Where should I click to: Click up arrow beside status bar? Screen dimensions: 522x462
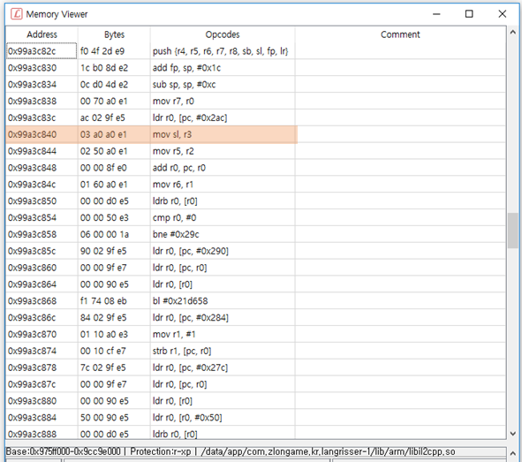(512, 453)
